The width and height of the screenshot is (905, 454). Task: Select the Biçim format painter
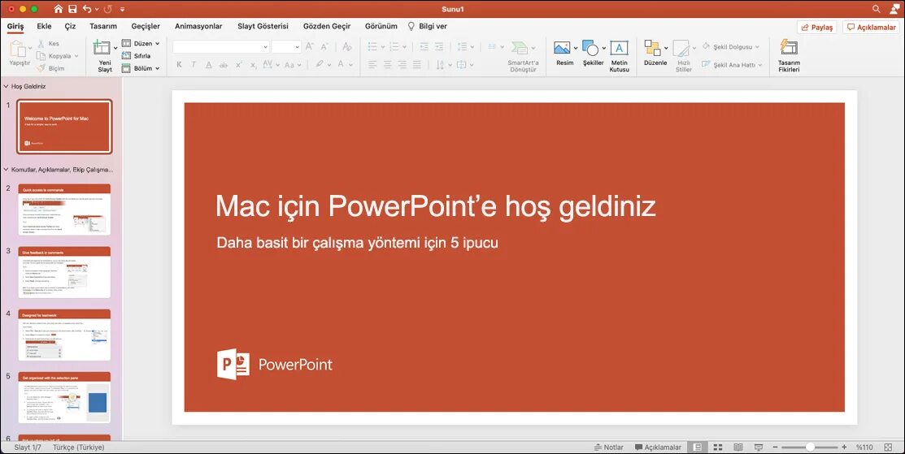point(50,68)
